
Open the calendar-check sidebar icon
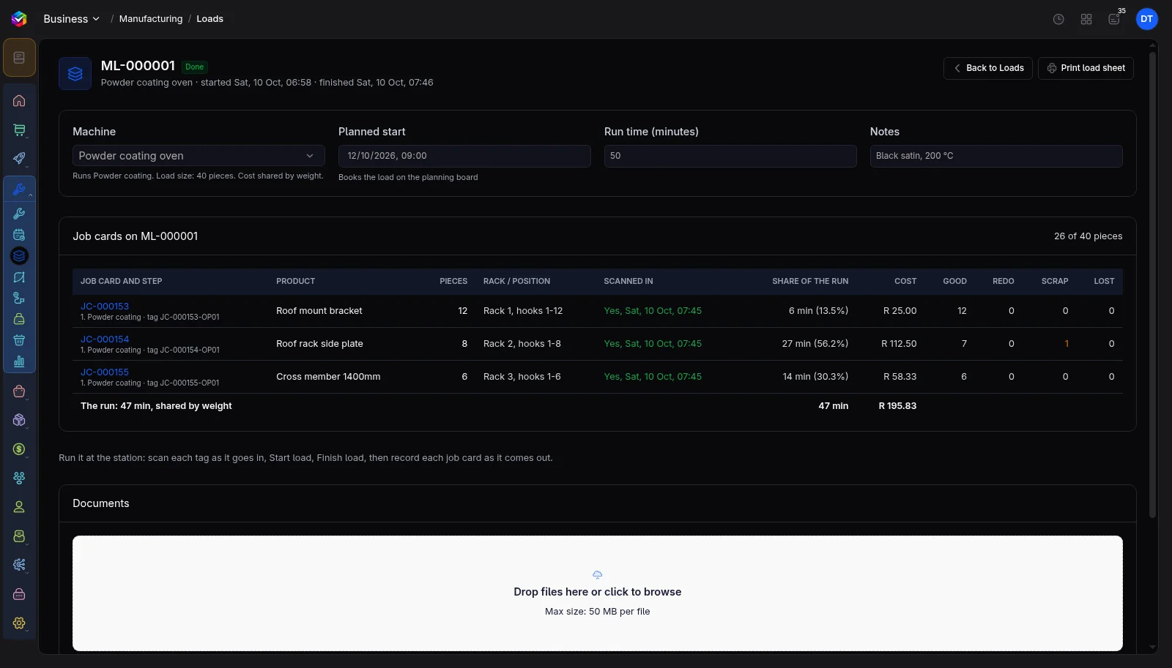point(19,235)
